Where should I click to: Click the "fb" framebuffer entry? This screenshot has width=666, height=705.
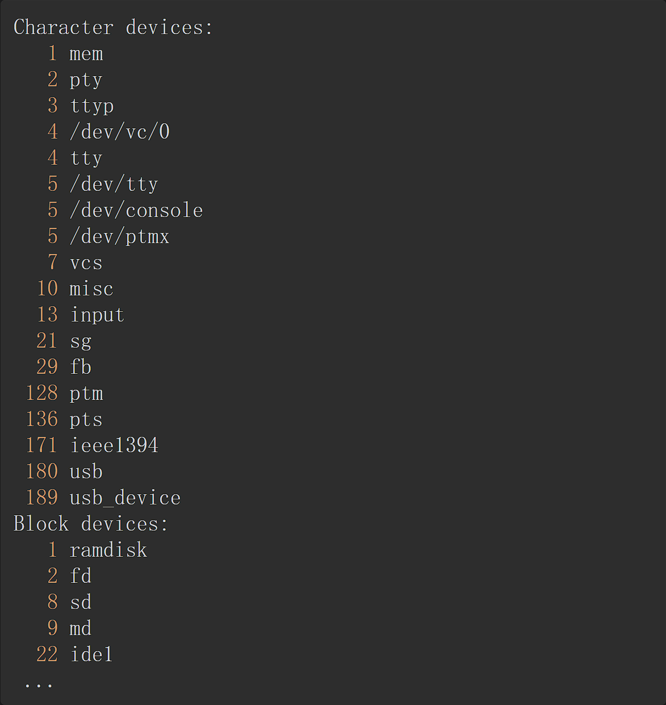click(x=81, y=367)
